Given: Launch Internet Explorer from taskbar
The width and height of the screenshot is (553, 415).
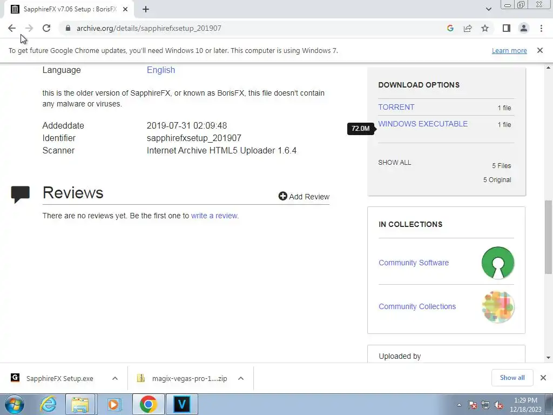Looking at the screenshot, I should pos(48,404).
